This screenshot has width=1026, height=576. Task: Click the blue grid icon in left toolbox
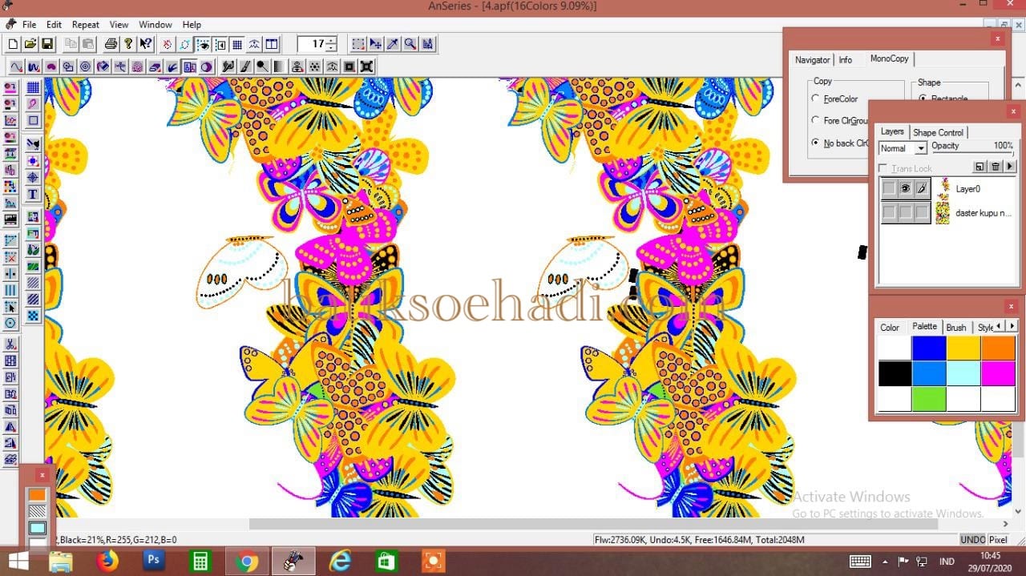(x=33, y=87)
